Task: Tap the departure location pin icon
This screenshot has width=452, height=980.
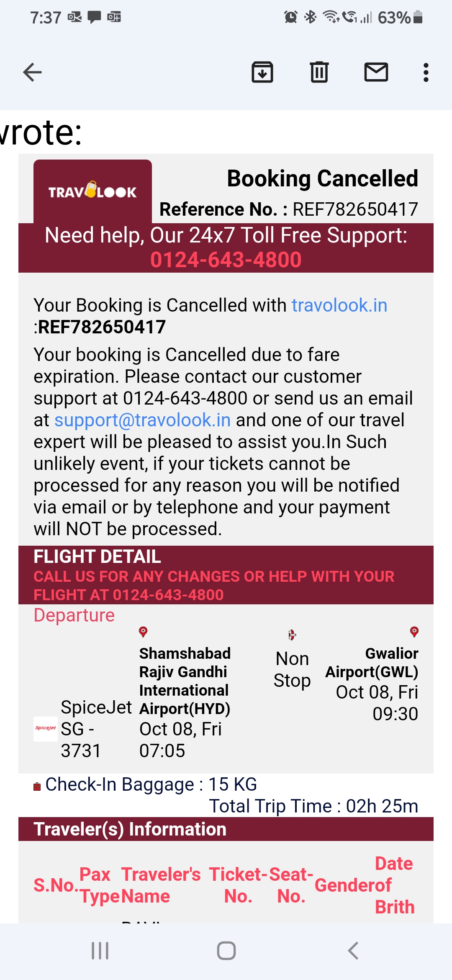Action: point(143,632)
